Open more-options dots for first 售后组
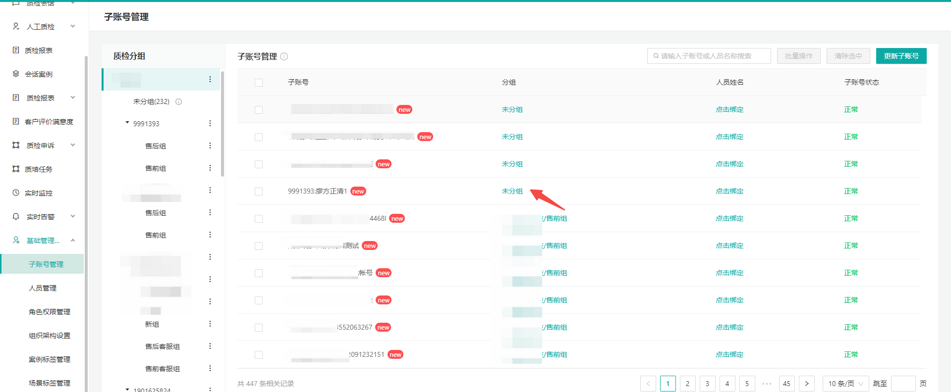Image resolution: width=951 pixels, height=392 pixels. click(x=210, y=146)
